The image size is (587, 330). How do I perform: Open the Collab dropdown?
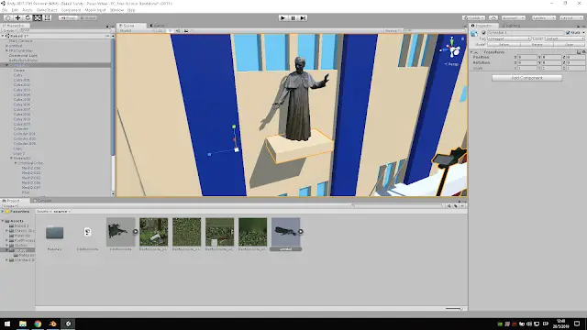tap(473, 18)
